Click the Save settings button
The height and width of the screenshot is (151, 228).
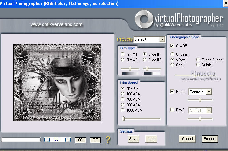(133, 139)
